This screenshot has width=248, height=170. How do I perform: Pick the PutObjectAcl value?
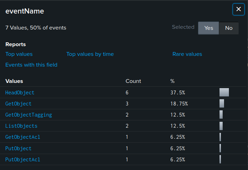pyautogui.click(x=23, y=160)
